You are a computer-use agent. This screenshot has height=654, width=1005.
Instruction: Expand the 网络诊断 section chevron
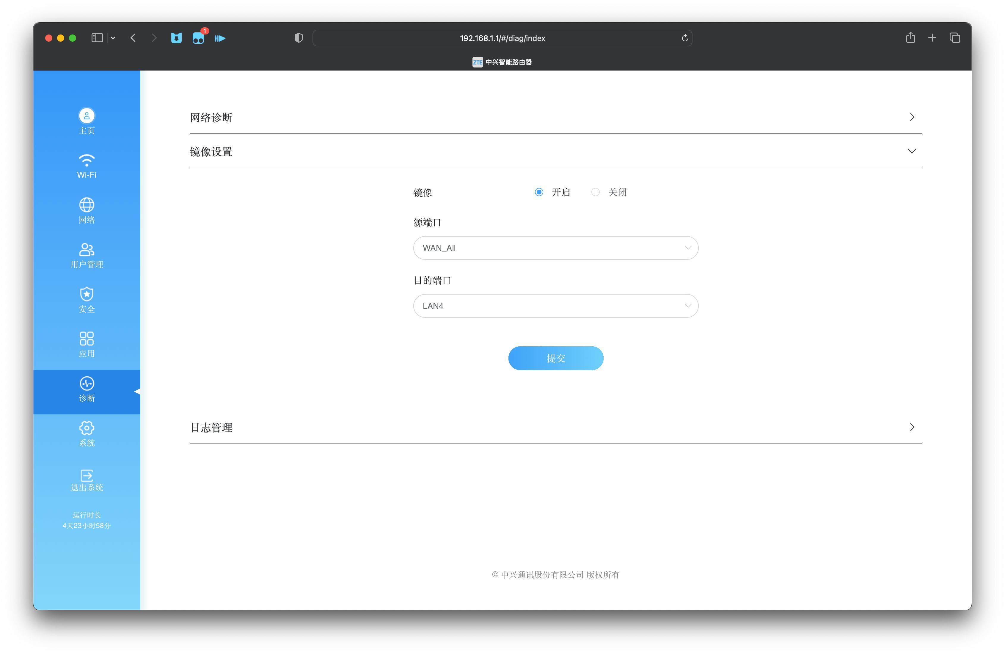(912, 117)
